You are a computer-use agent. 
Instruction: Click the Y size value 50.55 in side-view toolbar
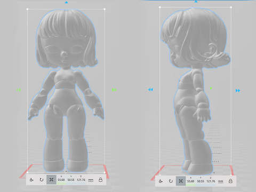point(201,181)
